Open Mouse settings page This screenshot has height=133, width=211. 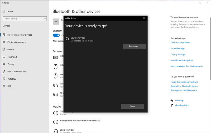[11, 49]
